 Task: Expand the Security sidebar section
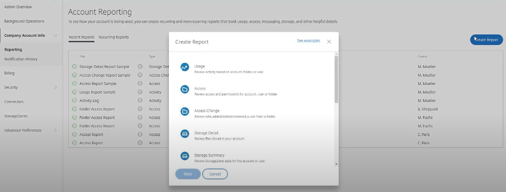click(55, 87)
